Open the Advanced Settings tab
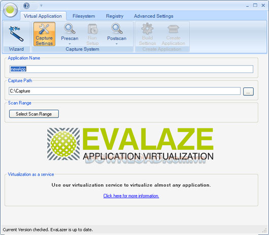 tap(154, 16)
